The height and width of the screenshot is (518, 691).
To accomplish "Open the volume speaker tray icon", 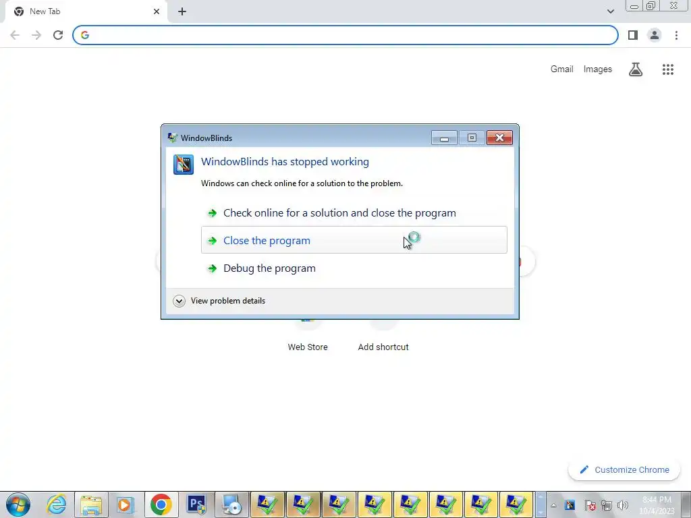I will (623, 505).
